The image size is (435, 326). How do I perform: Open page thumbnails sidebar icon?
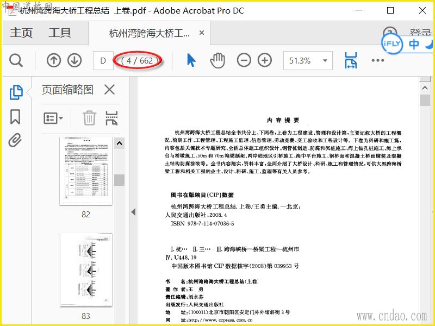[16, 92]
